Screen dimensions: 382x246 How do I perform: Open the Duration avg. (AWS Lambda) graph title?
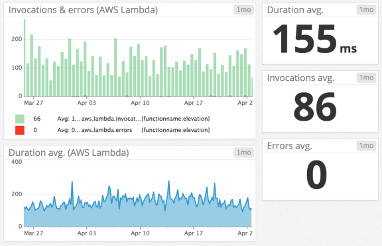69,153
